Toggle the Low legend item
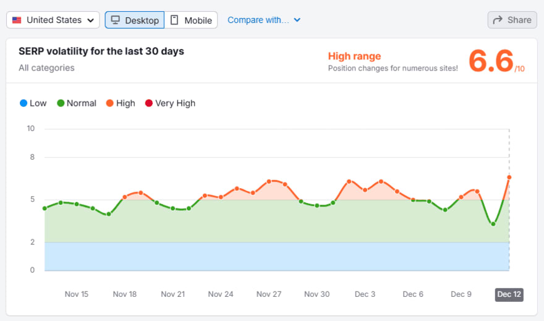 coord(33,103)
